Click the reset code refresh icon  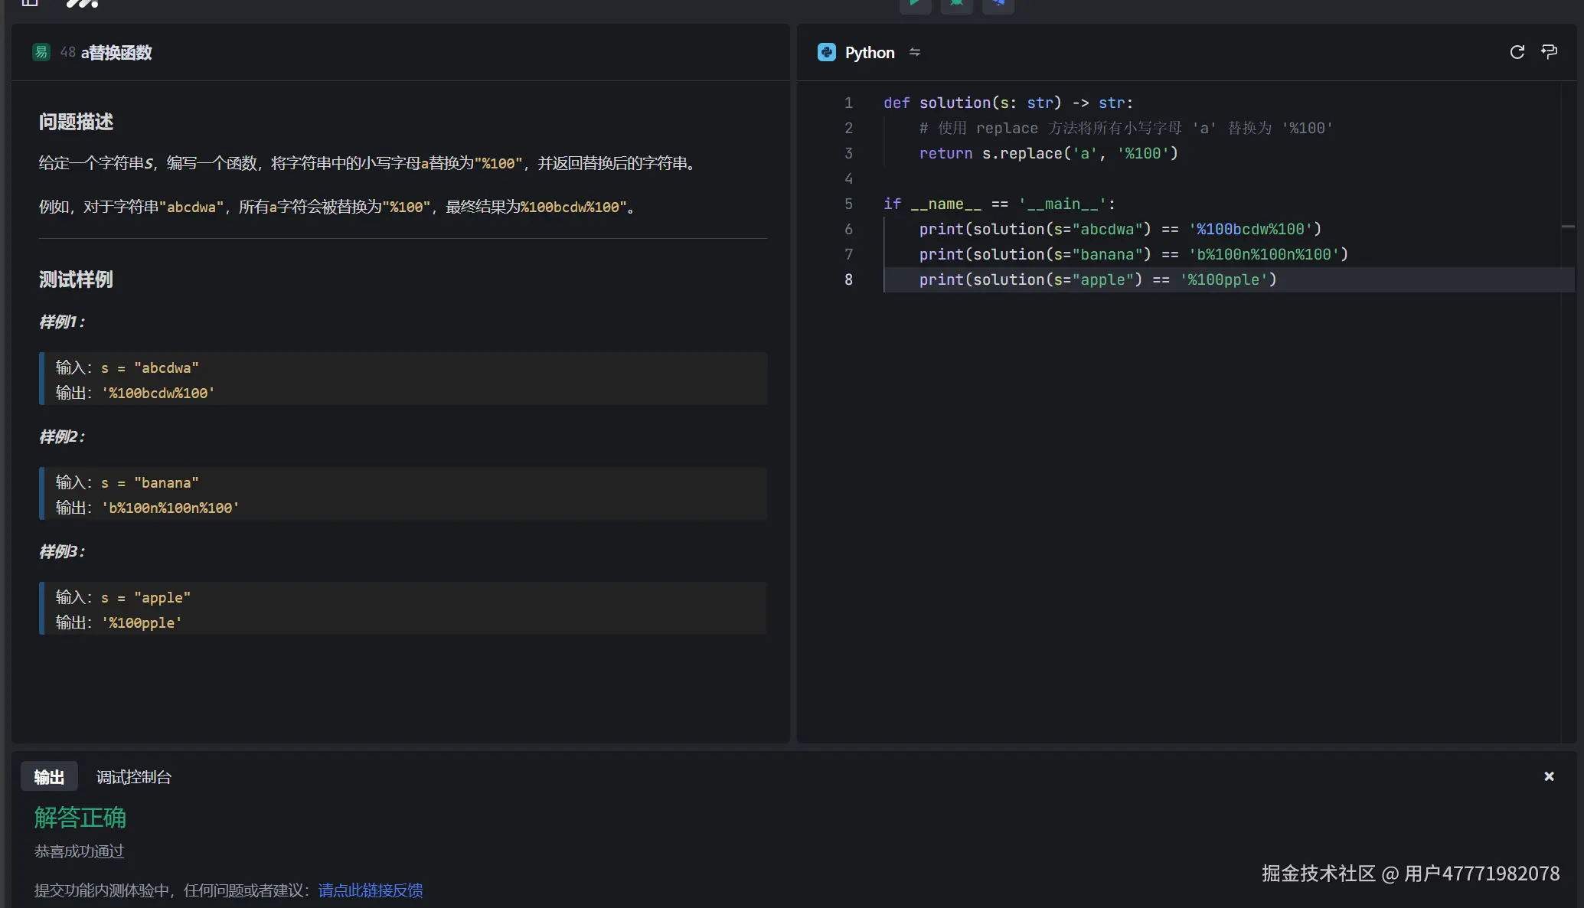(x=1517, y=52)
